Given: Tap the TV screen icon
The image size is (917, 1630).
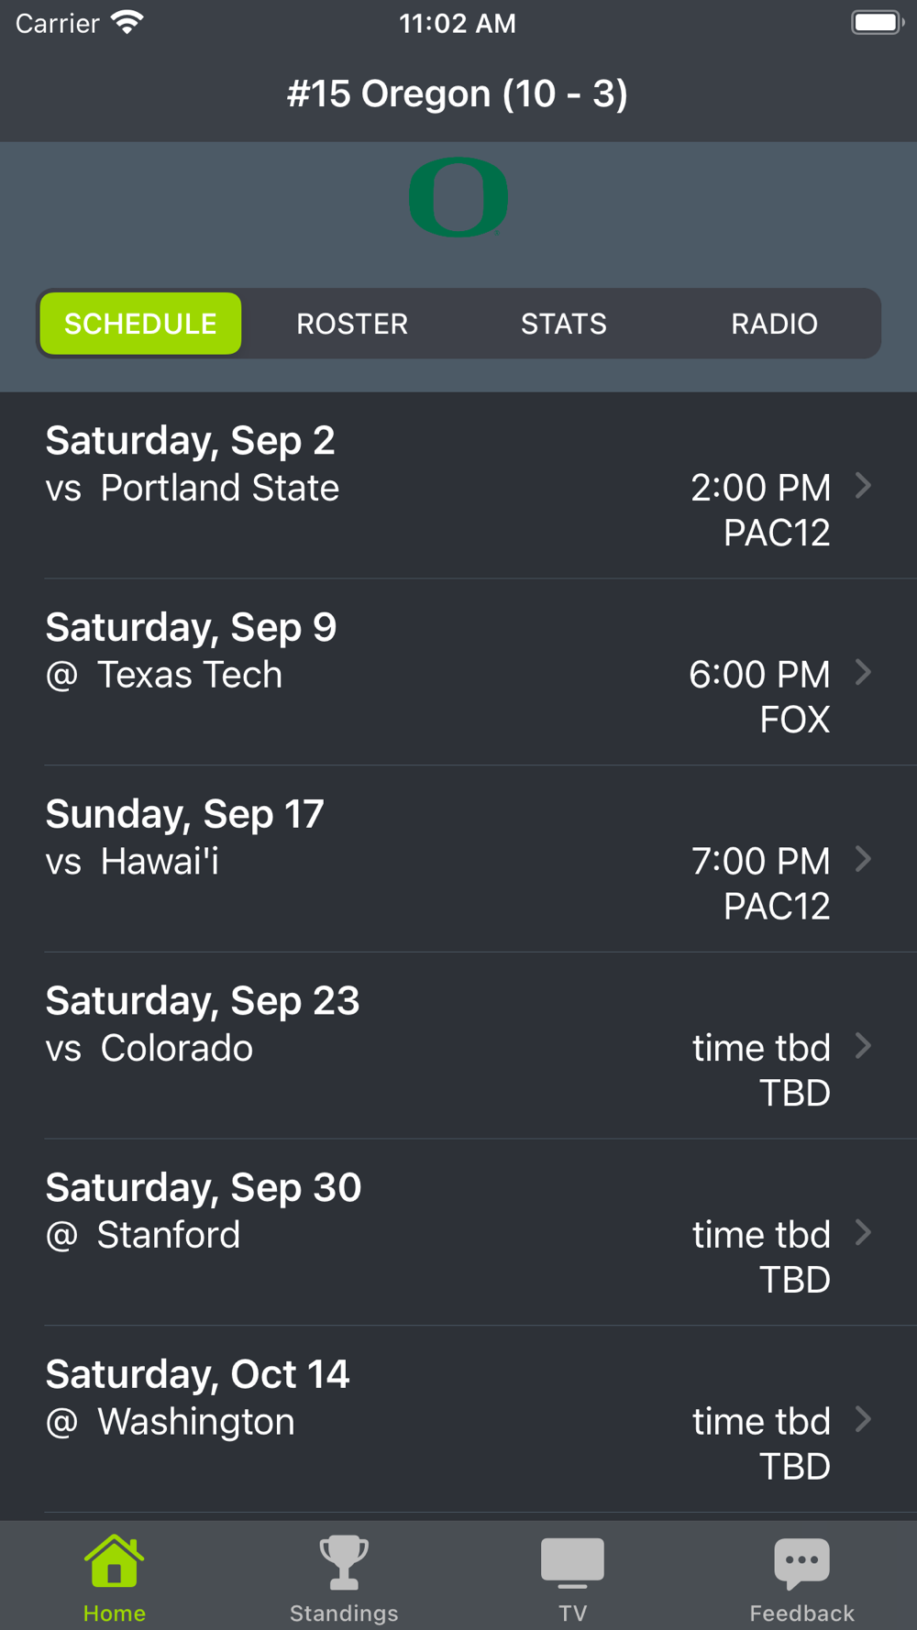Looking at the screenshot, I should tap(572, 1562).
